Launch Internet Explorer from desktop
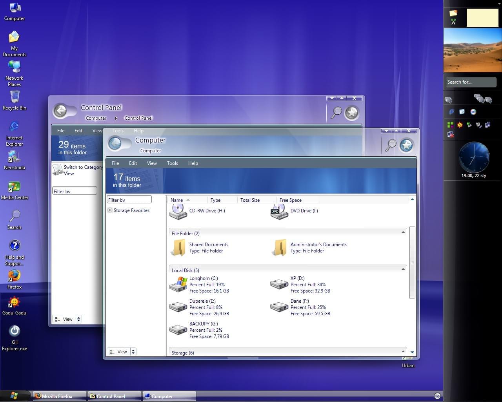 [x=15, y=133]
